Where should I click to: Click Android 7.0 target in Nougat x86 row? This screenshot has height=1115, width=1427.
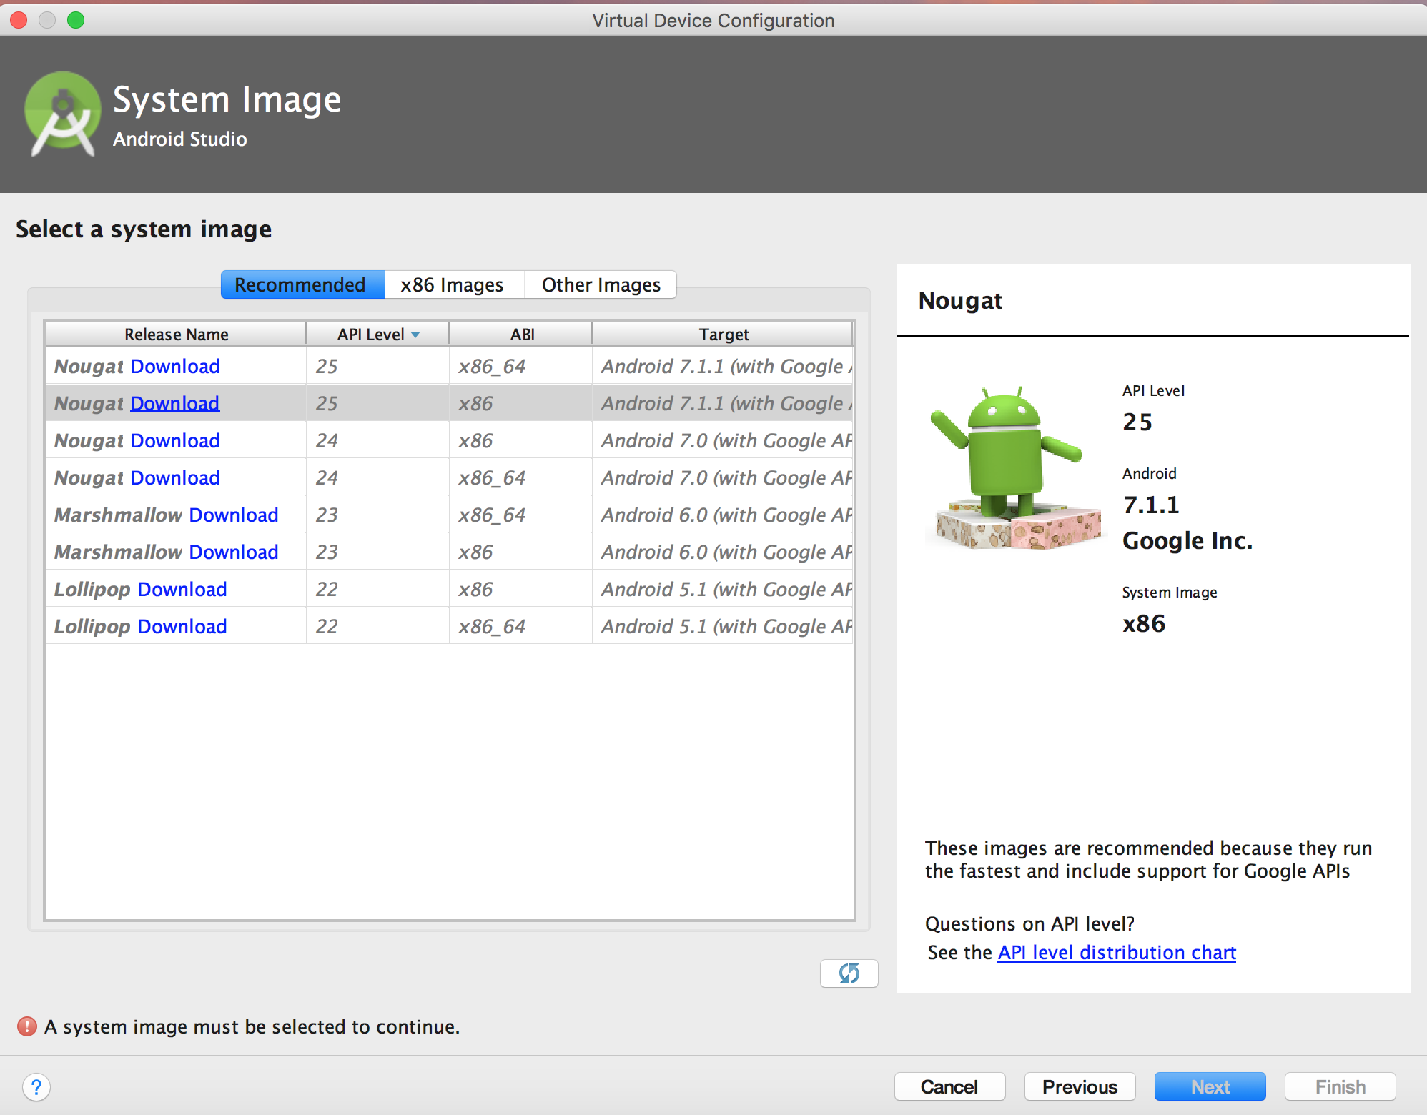coord(723,440)
